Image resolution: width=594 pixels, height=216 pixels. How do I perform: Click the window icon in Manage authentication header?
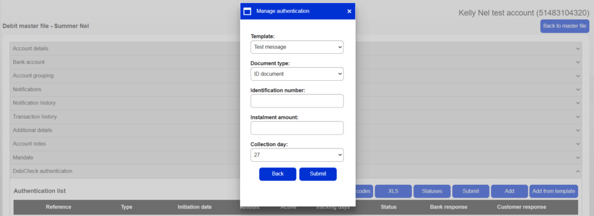click(247, 12)
